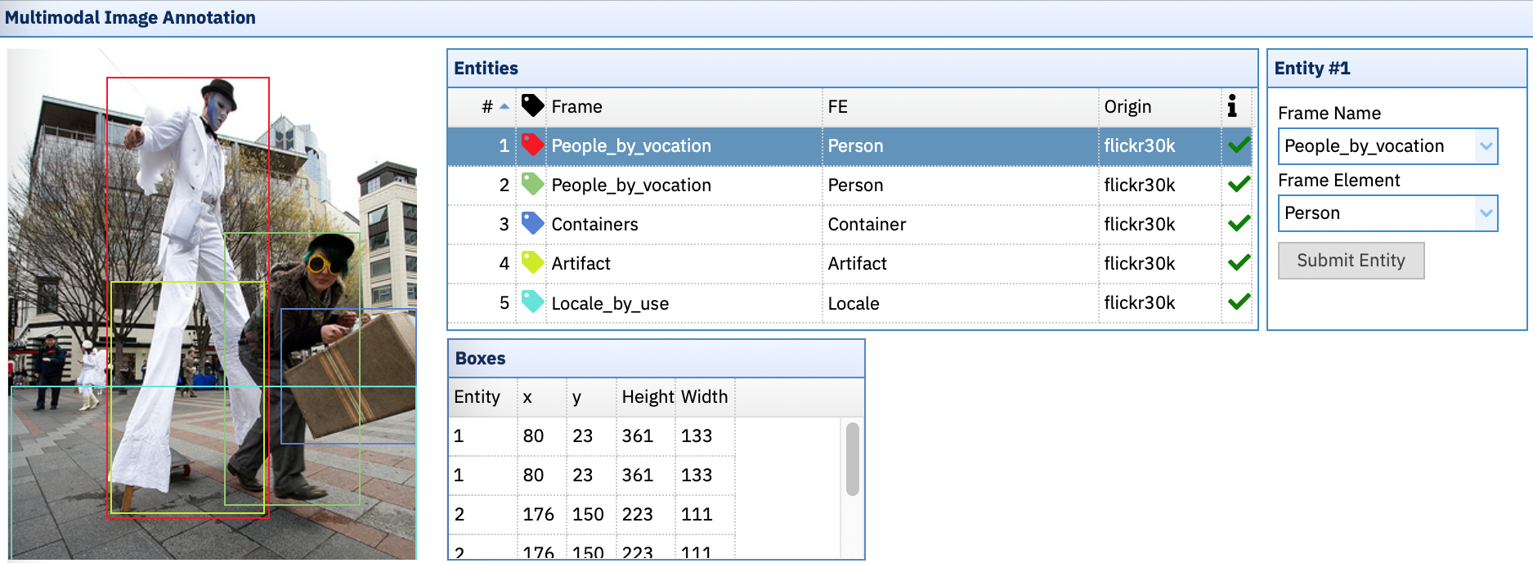The height and width of the screenshot is (563, 1533).
Task: Click flickr30k origin in row 1
Action: [1159, 145]
